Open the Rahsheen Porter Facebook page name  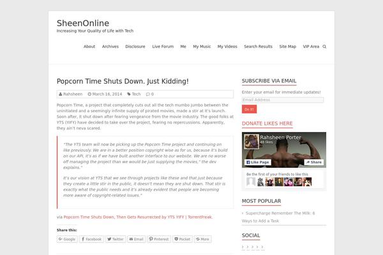click(x=280, y=138)
